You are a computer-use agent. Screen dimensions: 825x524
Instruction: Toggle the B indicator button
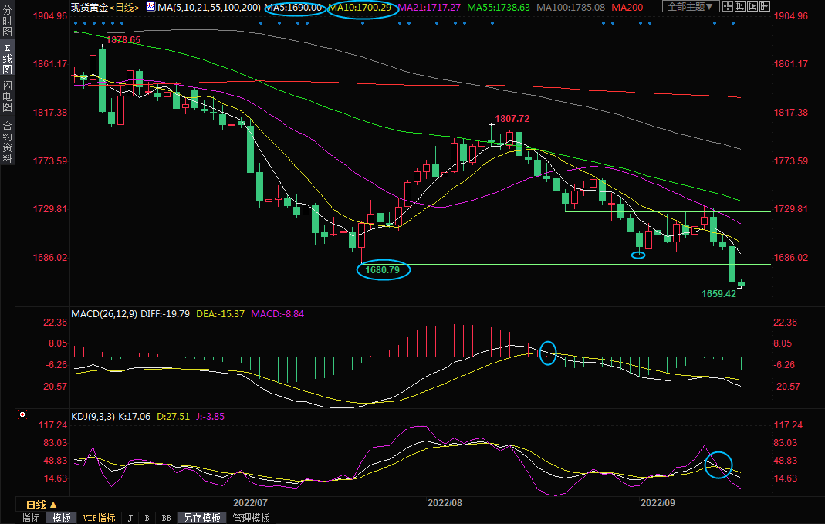[147, 518]
